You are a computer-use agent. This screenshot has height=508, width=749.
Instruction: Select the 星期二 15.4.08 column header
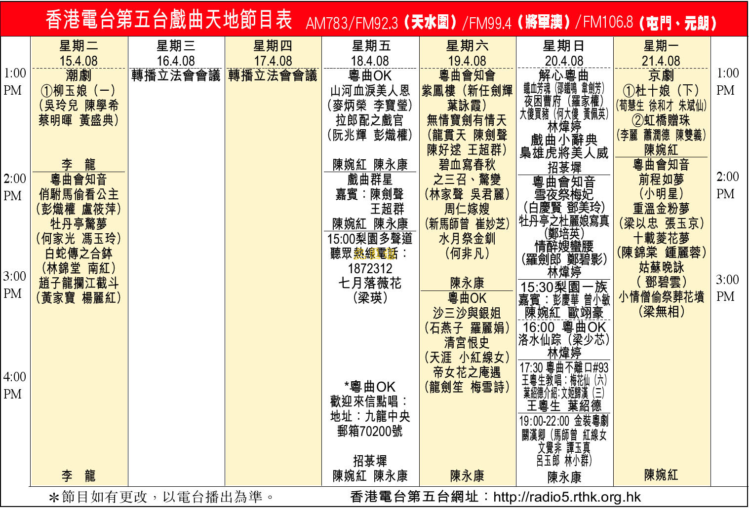79,53
